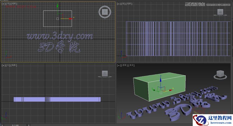This screenshot has width=233, height=126.
Task: Open the 真实 shading label menu
Action: coord(131,65)
